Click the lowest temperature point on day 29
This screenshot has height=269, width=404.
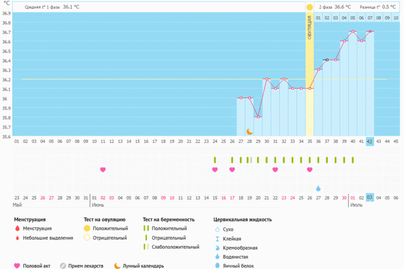point(258,117)
